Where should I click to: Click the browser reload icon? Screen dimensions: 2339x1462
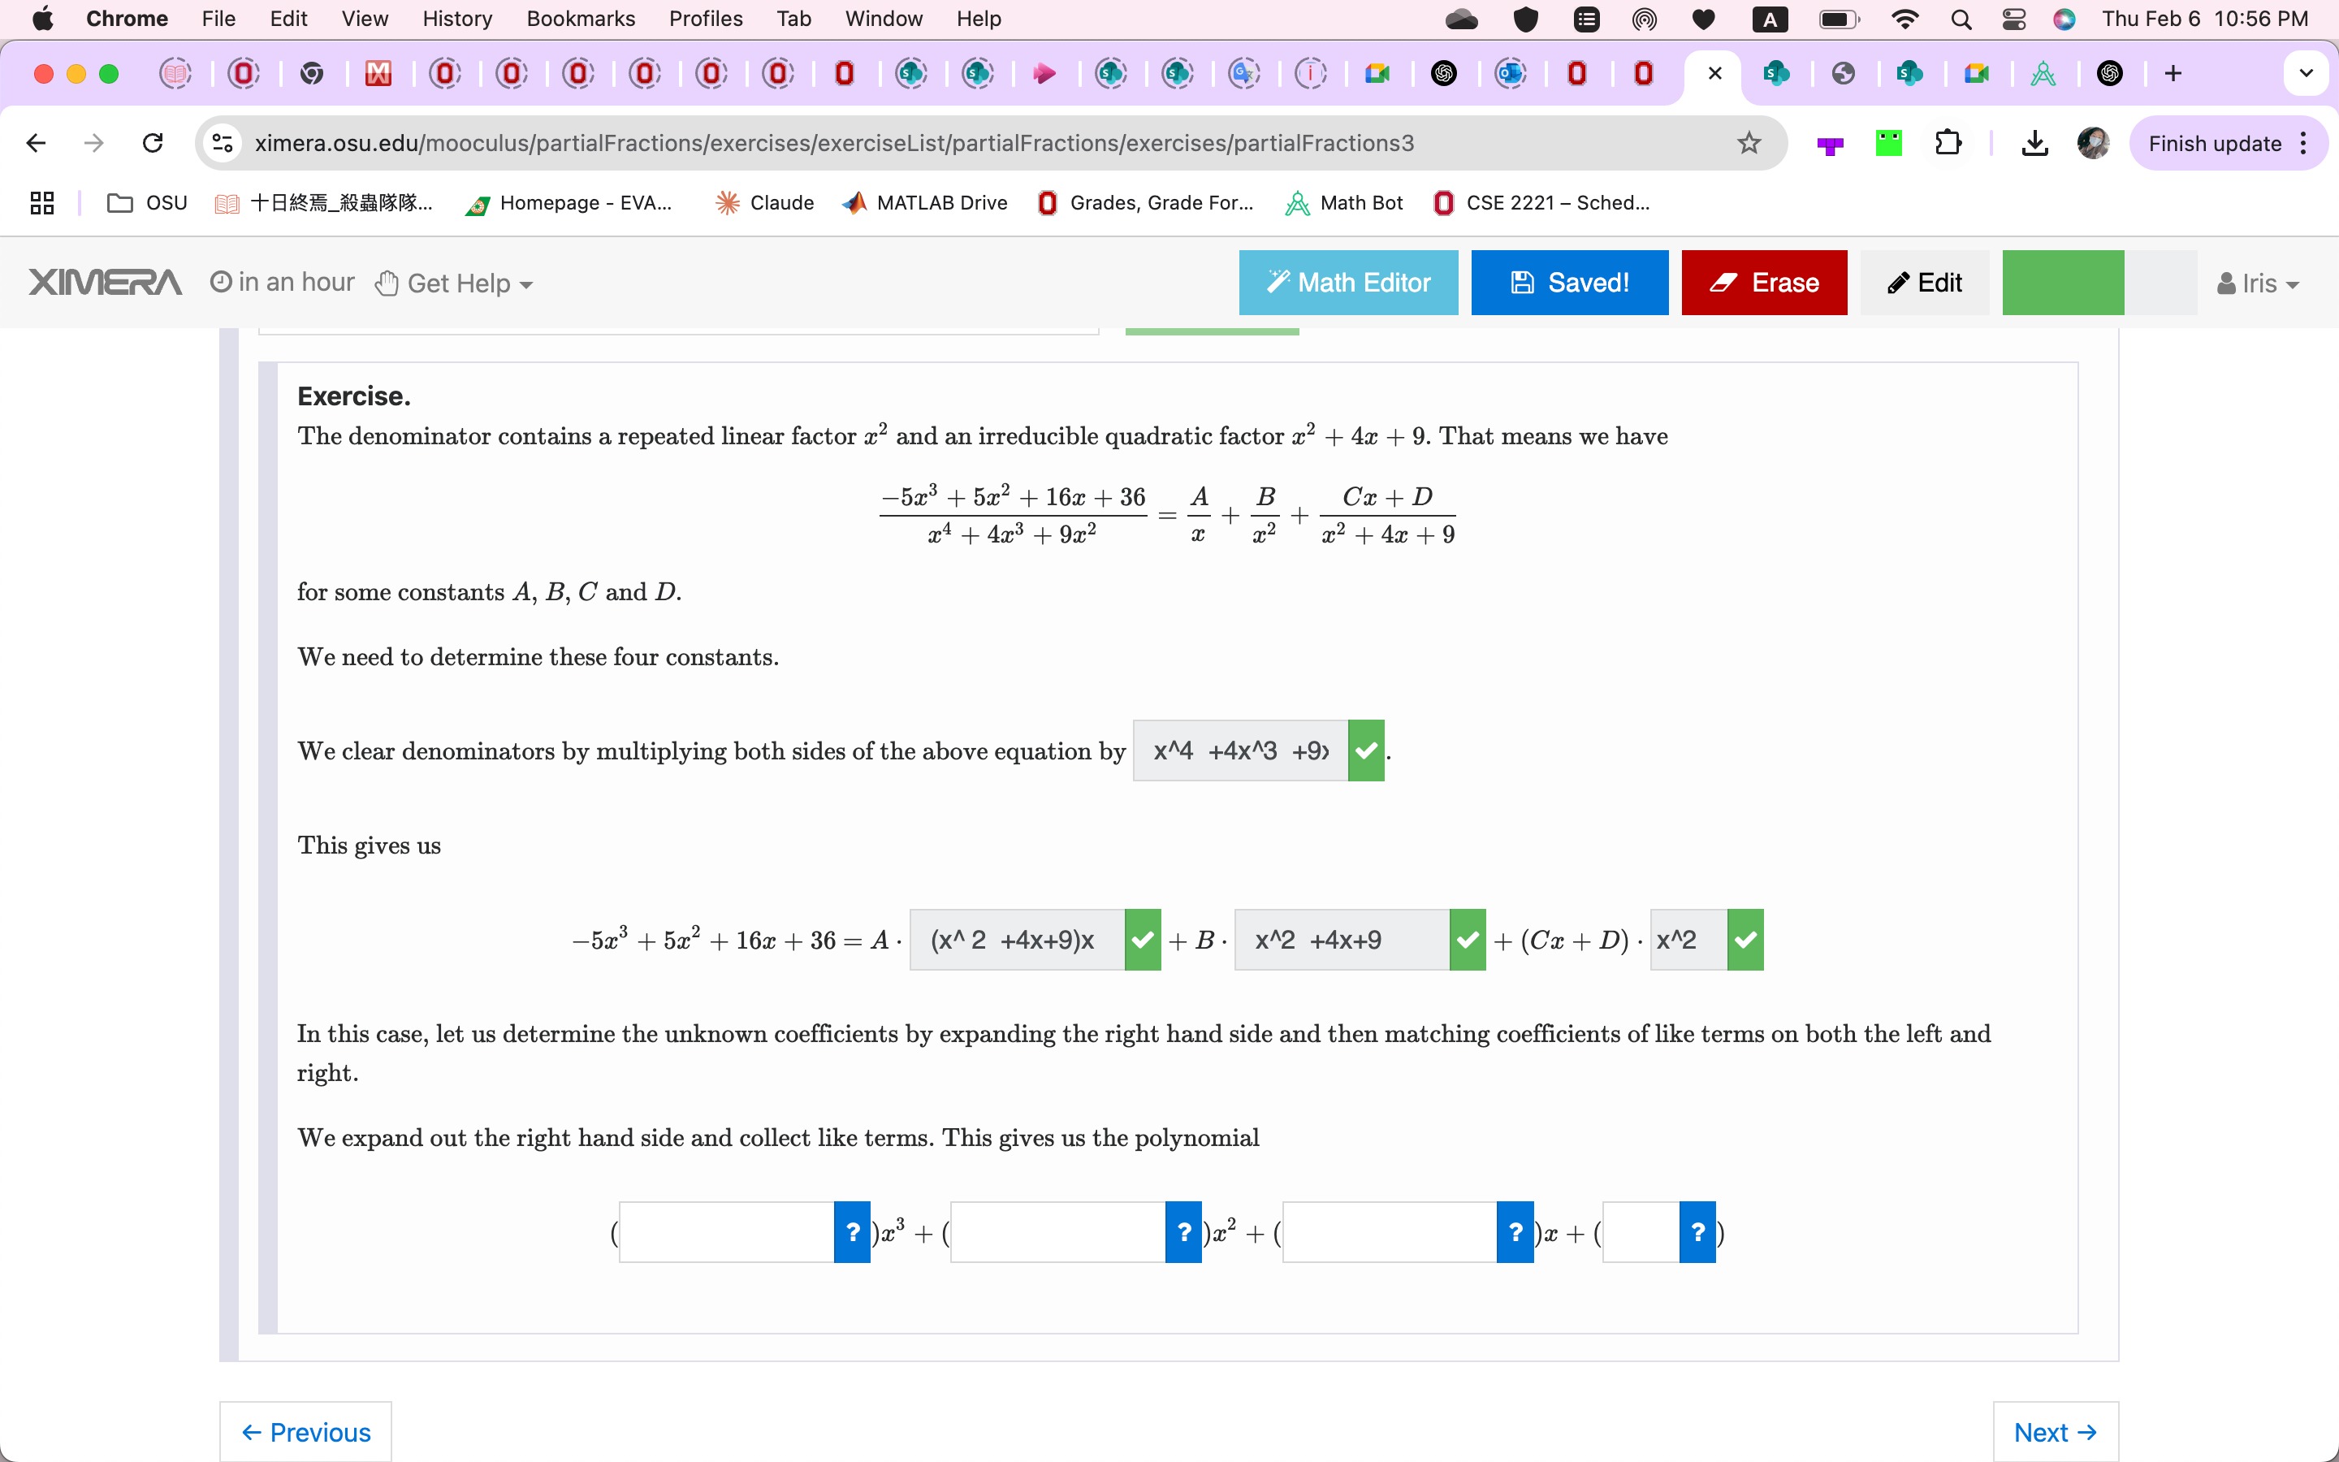click(x=153, y=143)
